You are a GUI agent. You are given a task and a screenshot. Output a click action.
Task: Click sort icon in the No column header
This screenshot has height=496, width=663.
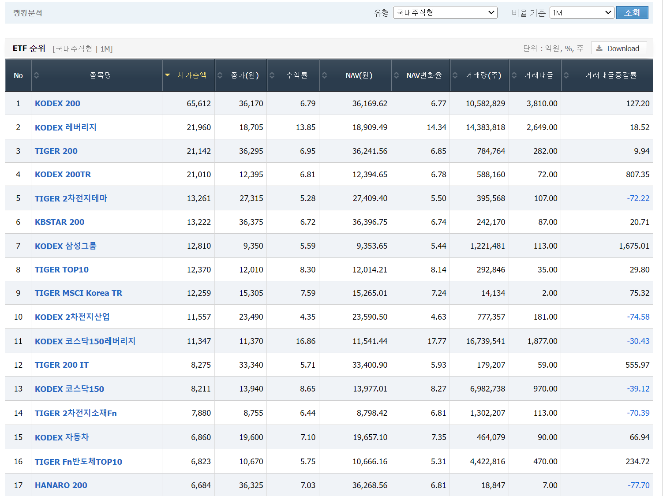(37, 75)
